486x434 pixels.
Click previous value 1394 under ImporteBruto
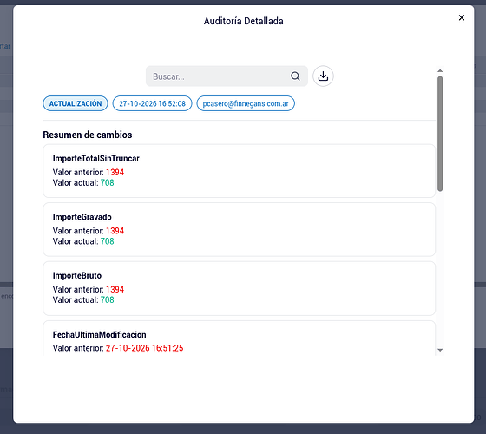click(x=115, y=289)
